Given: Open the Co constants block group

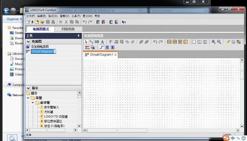Looking at the screenshot, I should tap(169, 42).
